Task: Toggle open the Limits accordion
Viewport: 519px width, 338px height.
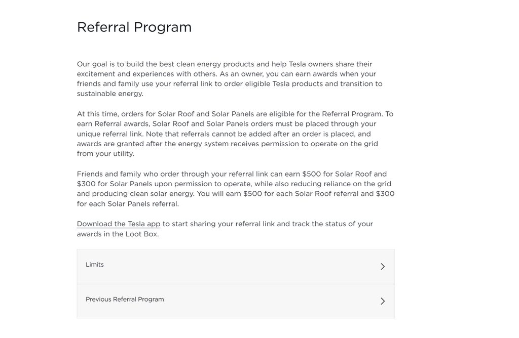Action: point(236,266)
